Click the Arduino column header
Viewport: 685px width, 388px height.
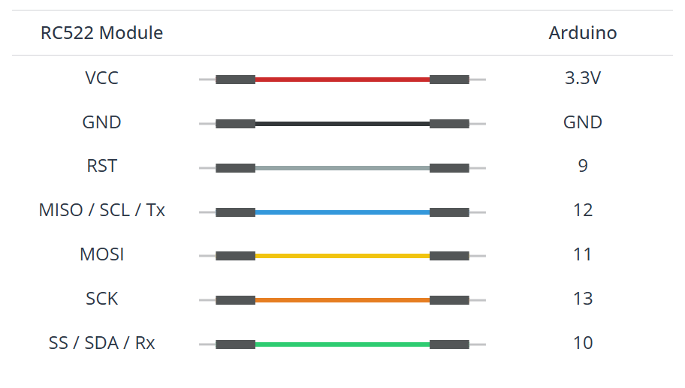583,33
